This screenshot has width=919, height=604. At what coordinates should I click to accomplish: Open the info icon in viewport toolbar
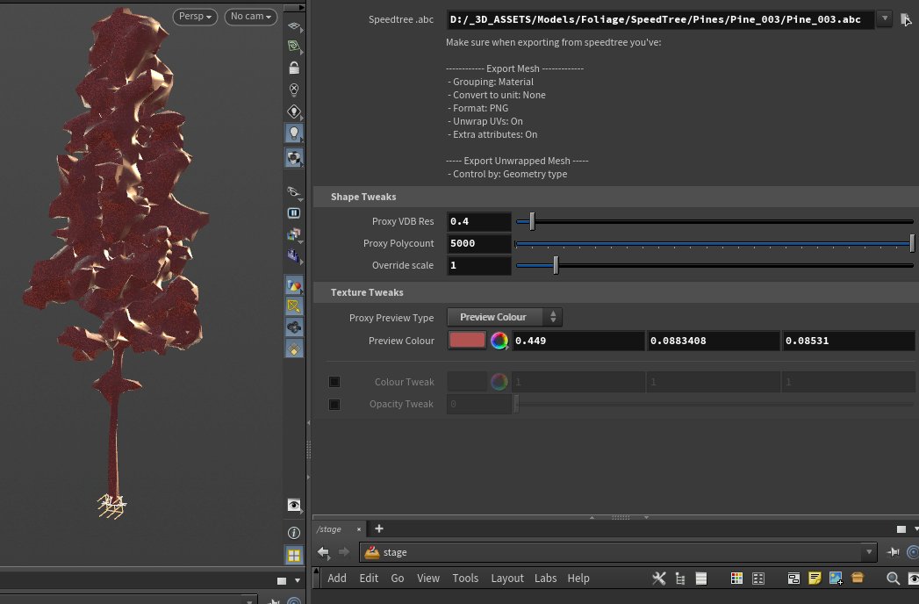294,533
